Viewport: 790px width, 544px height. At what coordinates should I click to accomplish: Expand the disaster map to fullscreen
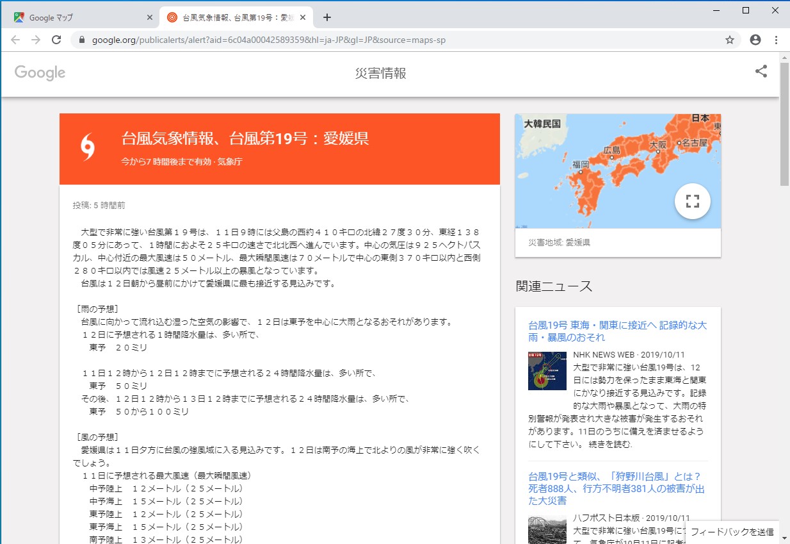click(x=692, y=201)
